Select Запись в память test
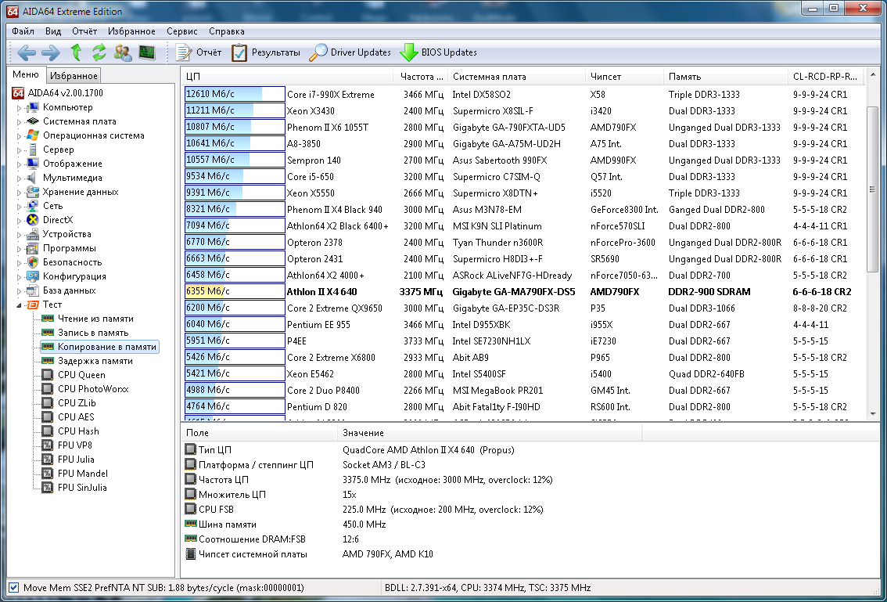Image resolution: width=887 pixels, height=602 pixels. pyautogui.click(x=93, y=333)
